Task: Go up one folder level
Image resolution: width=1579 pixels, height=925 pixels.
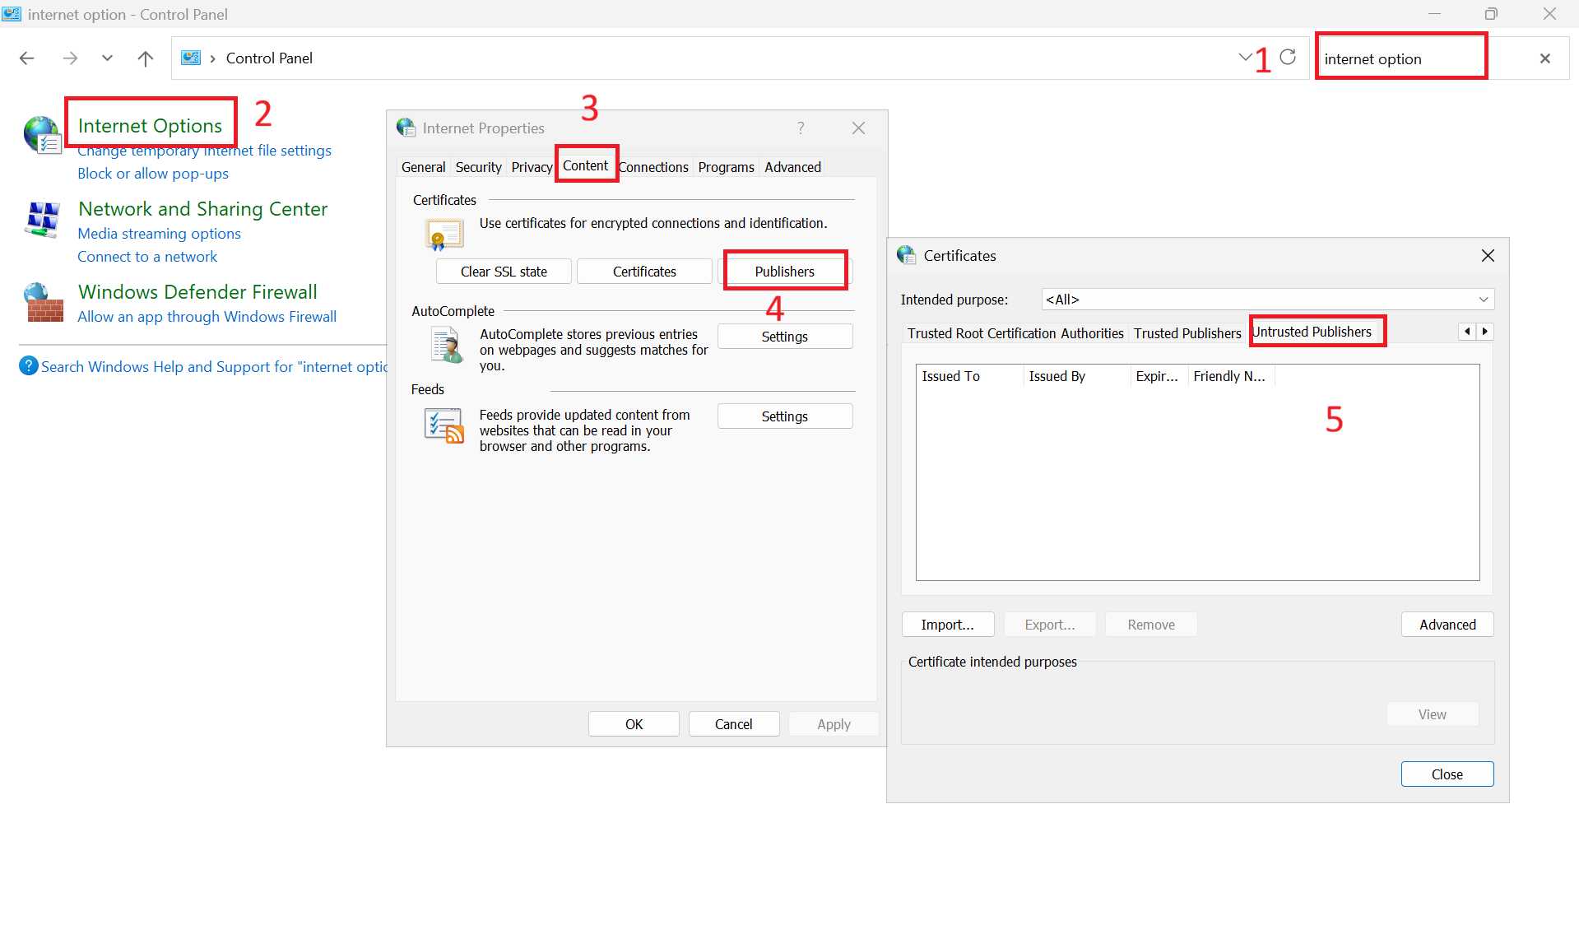Action: click(146, 58)
